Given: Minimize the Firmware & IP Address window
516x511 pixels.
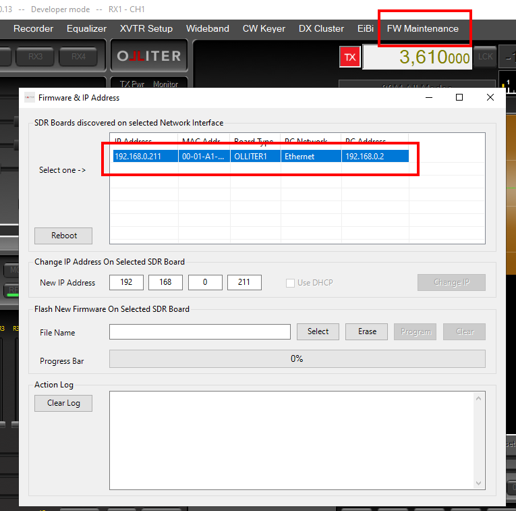Looking at the screenshot, I should coord(429,97).
